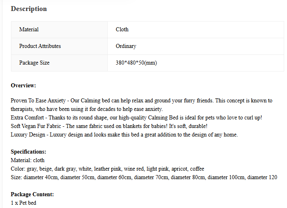Click the Specifications heading
This screenshot has height=208, width=287.
pyautogui.click(x=28, y=152)
